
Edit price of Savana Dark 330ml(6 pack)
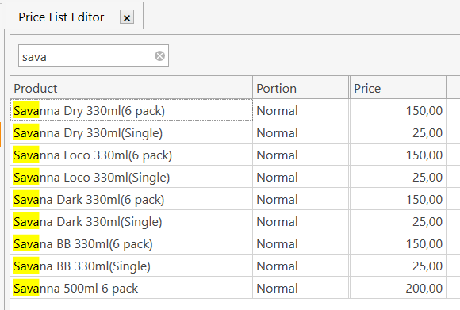(398, 200)
